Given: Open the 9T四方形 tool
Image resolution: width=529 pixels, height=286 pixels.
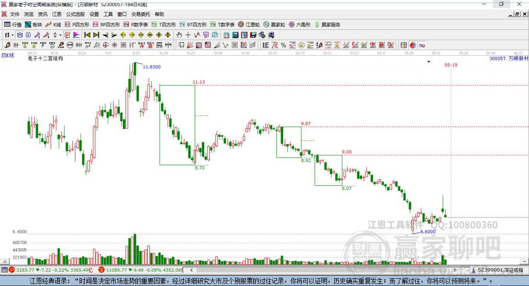Looking at the screenshot, I should pos(193,25).
